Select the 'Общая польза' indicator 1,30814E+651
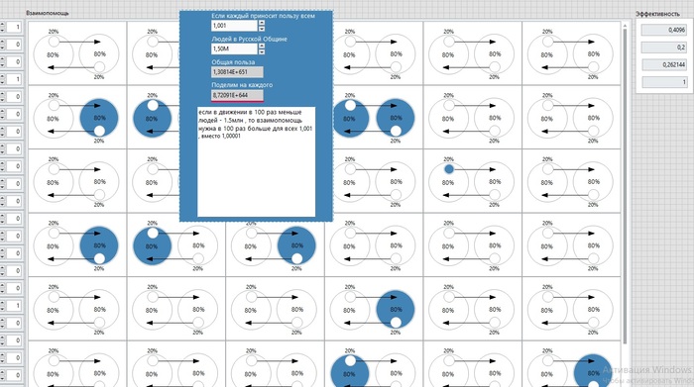Viewport: 694px width, 387px height. tap(237, 72)
